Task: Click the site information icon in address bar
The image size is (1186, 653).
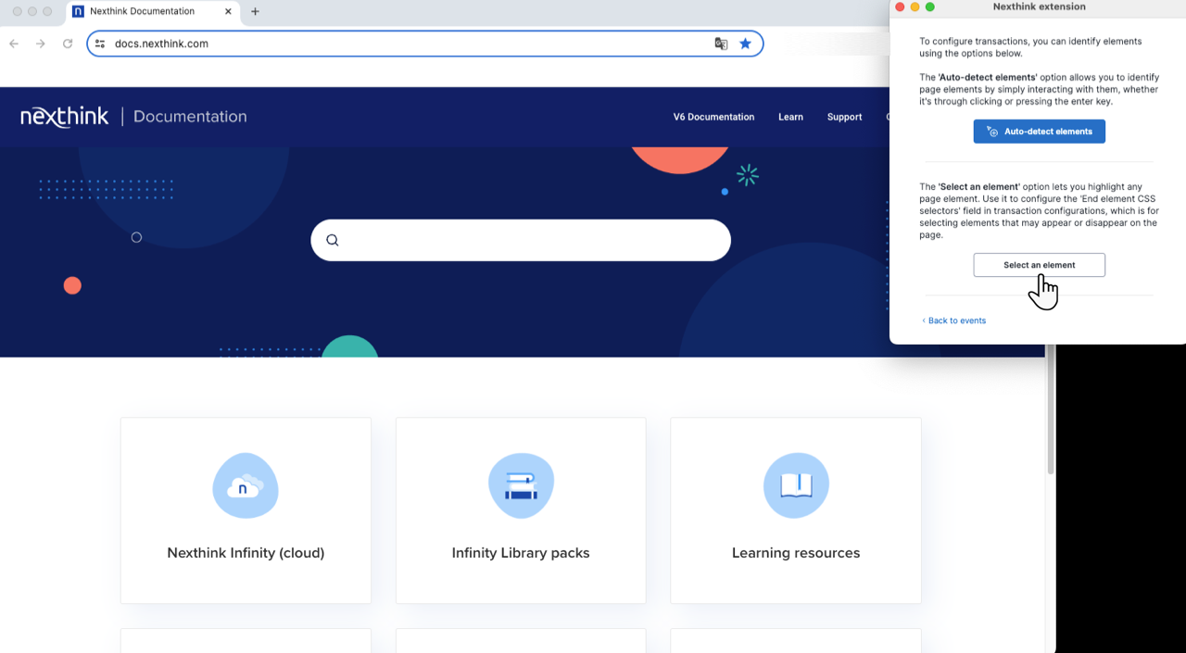Action: [100, 44]
